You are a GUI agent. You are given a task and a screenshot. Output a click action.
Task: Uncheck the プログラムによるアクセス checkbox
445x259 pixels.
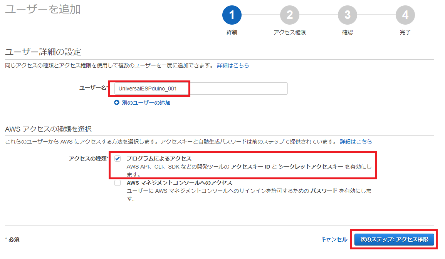[x=118, y=159]
